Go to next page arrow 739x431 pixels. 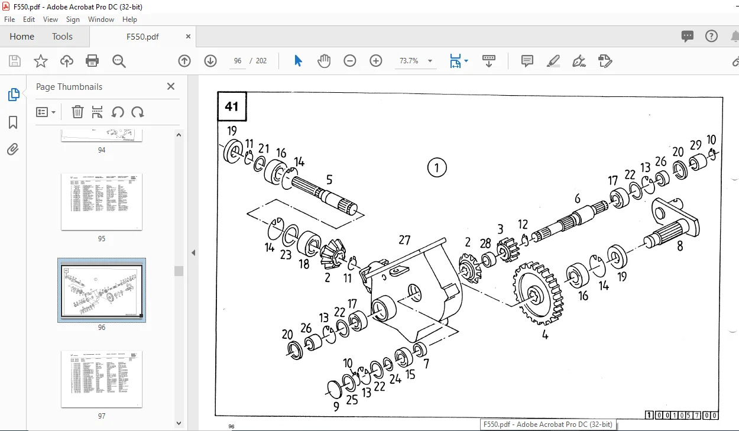point(210,61)
